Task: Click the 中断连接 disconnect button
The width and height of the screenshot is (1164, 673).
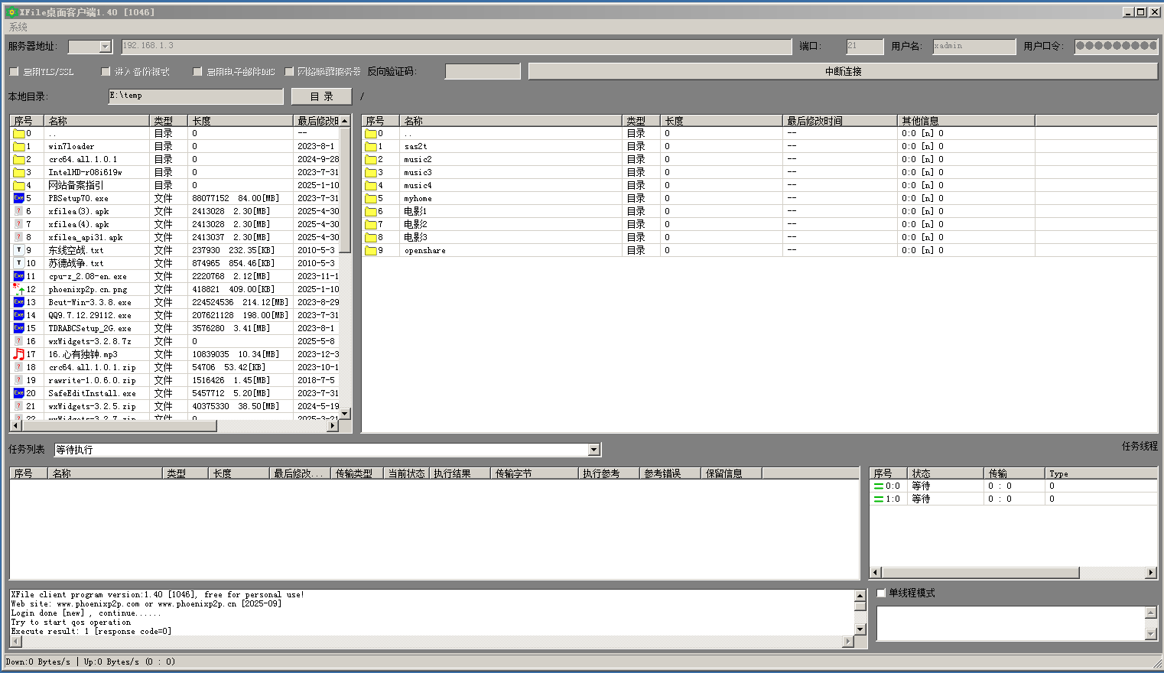Action: 843,71
